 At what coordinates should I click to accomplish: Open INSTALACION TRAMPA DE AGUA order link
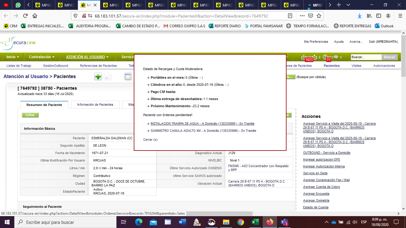coord(202,123)
